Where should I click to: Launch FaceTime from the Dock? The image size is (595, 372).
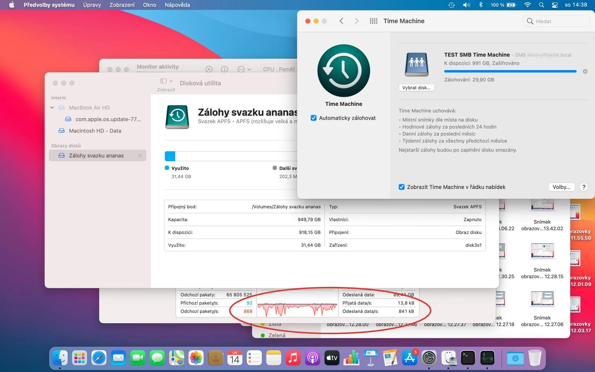click(x=138, y=358)
